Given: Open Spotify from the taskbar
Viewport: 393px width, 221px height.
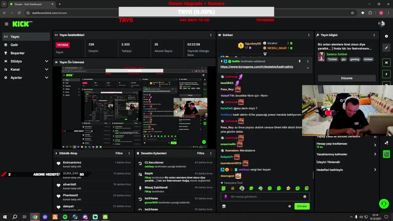Looking at the screenshot, I should [x=65, y=217].
